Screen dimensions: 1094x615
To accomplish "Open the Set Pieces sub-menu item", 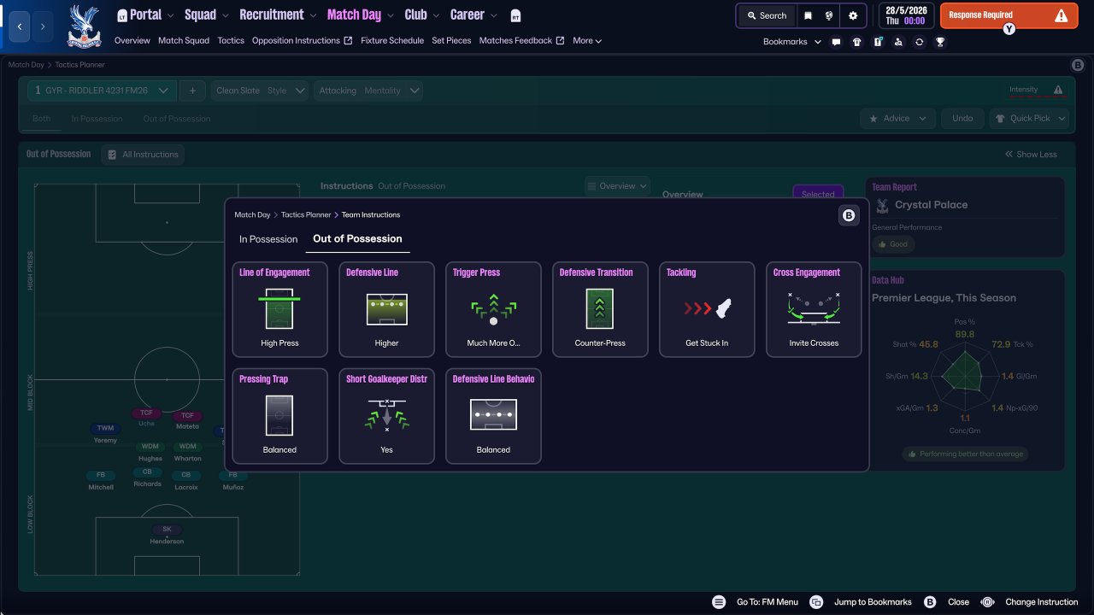I will point(451,41).
